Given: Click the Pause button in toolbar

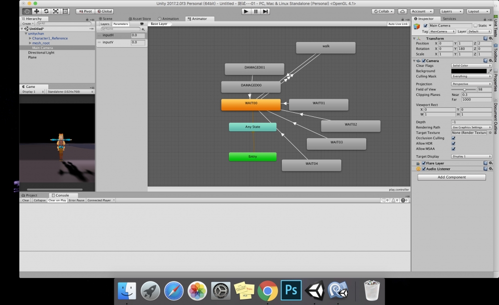Looking at the screenshot, I should pyautogui.click(x=255, y=11).
